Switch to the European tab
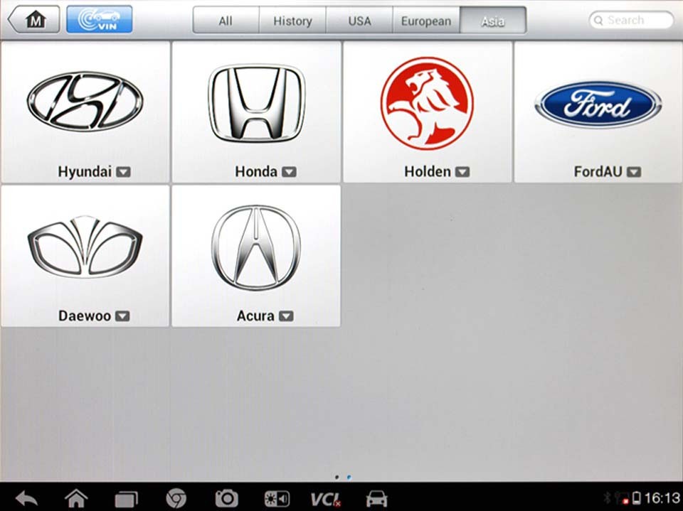 pos(426,21)
